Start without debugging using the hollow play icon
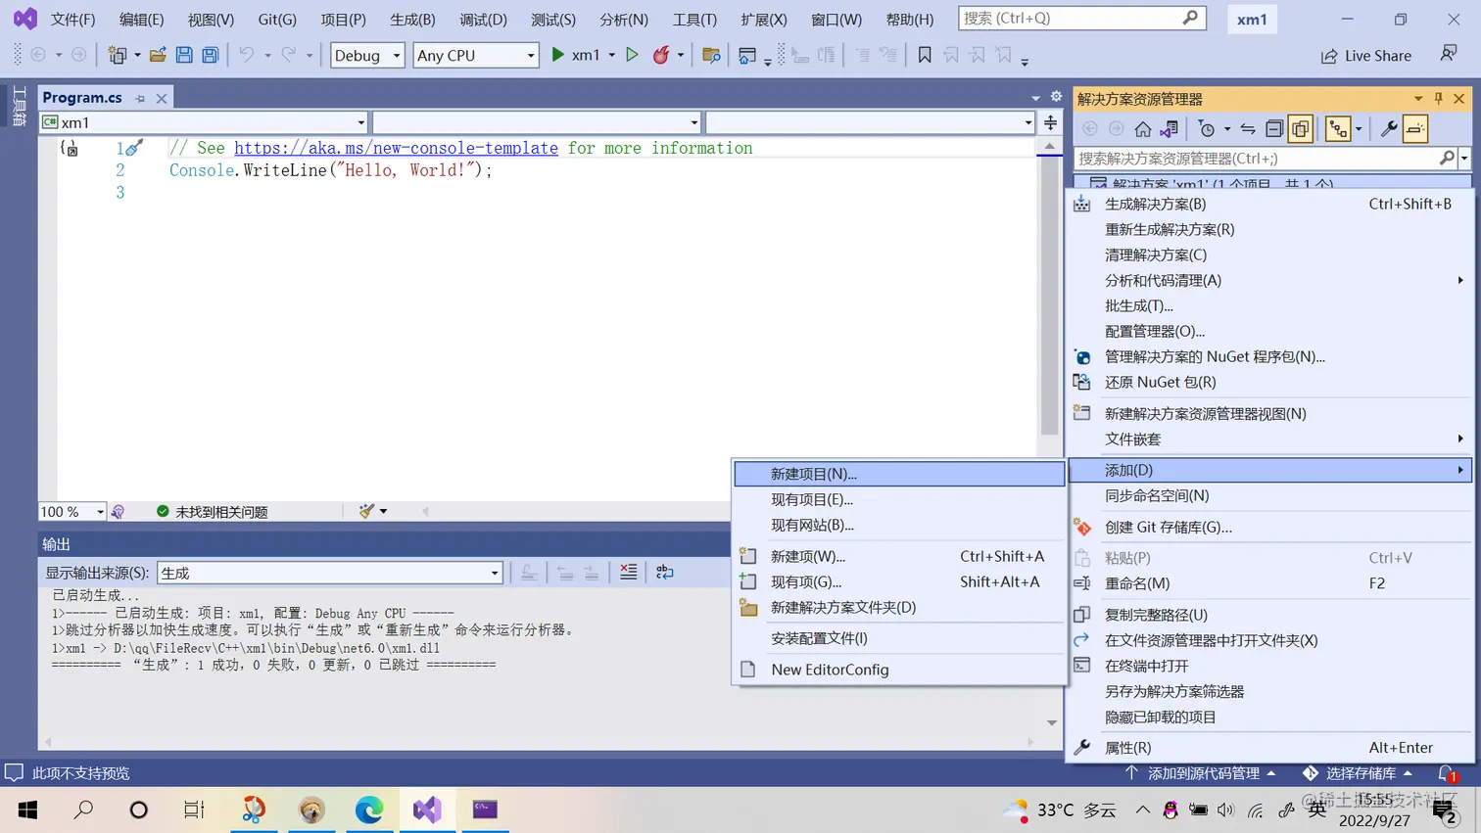 [633, 56]
